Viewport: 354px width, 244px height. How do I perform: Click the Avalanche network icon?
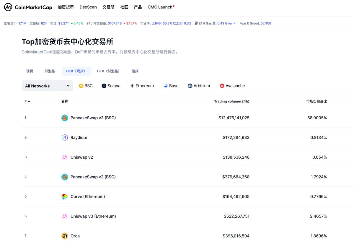point(222,86)
